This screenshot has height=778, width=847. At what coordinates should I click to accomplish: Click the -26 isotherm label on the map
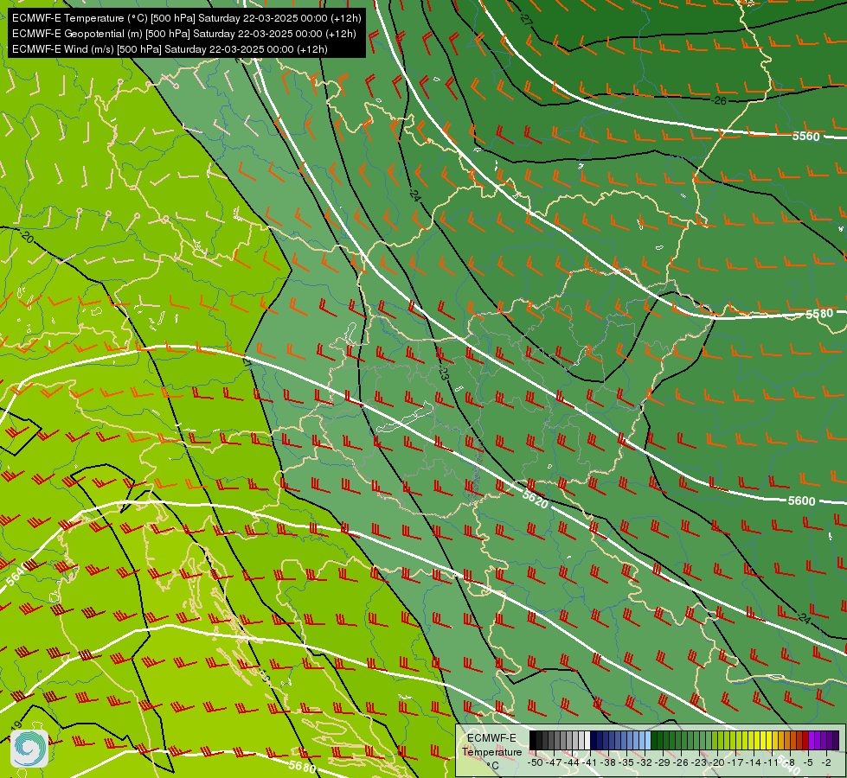tap(719, 100)
